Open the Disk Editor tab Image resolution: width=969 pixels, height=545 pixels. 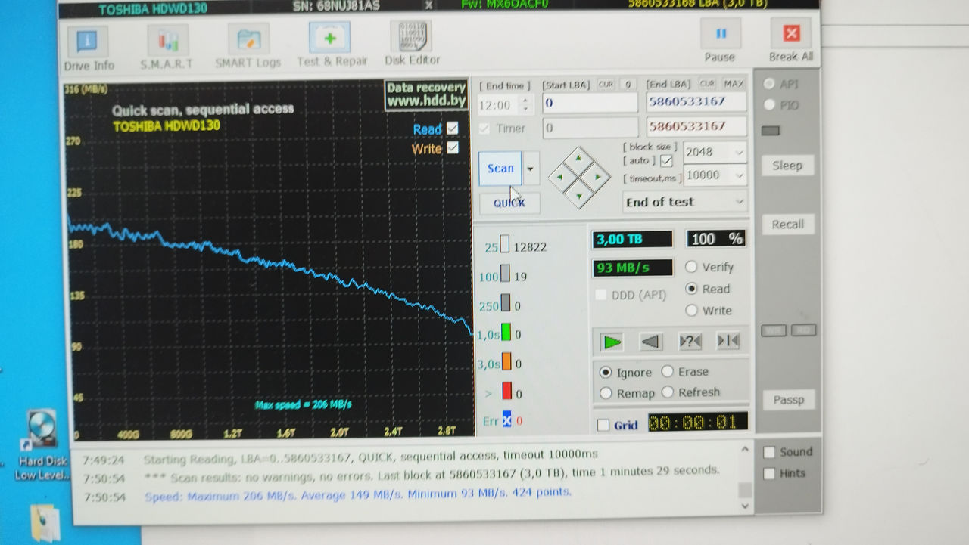411,44
